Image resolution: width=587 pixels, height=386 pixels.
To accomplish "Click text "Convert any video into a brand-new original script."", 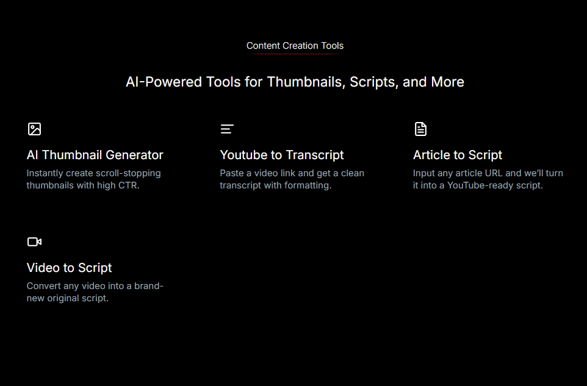I will tap(95, 292).
